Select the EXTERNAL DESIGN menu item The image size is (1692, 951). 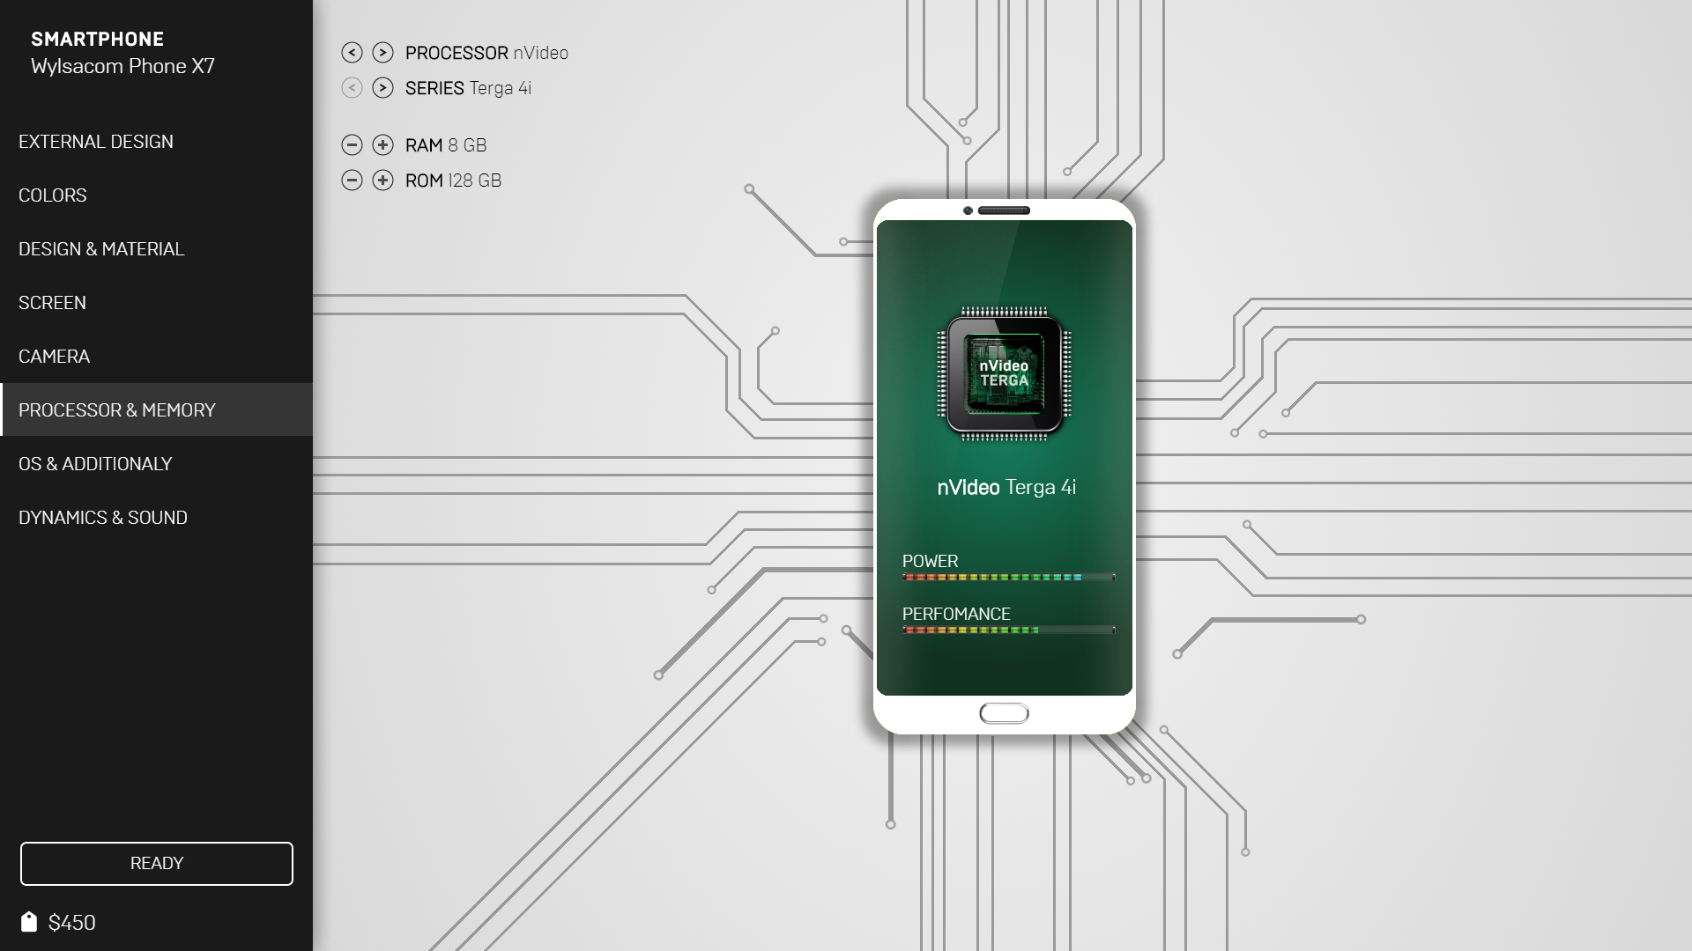pyautogui.click(x=96, y=141)
